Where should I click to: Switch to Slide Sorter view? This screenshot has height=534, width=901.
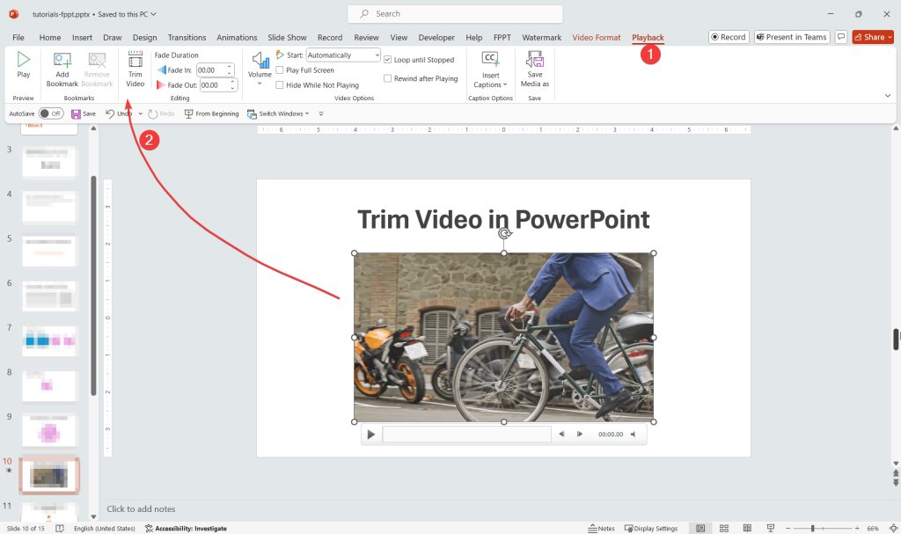click(723, 527)
